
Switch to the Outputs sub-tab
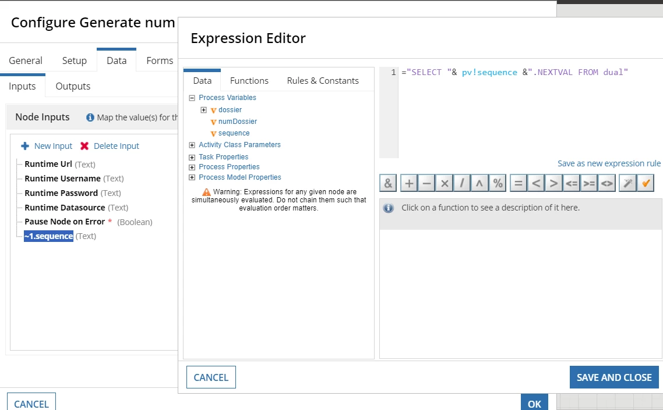pyautogui.click(x=73, y=86)
